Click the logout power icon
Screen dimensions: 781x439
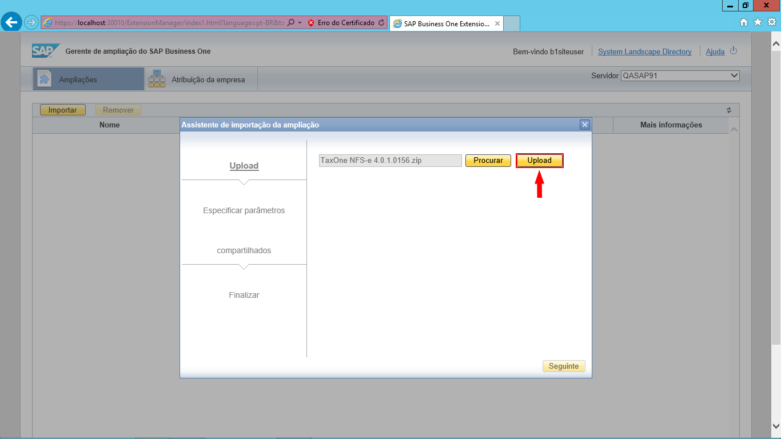(734, 51)
